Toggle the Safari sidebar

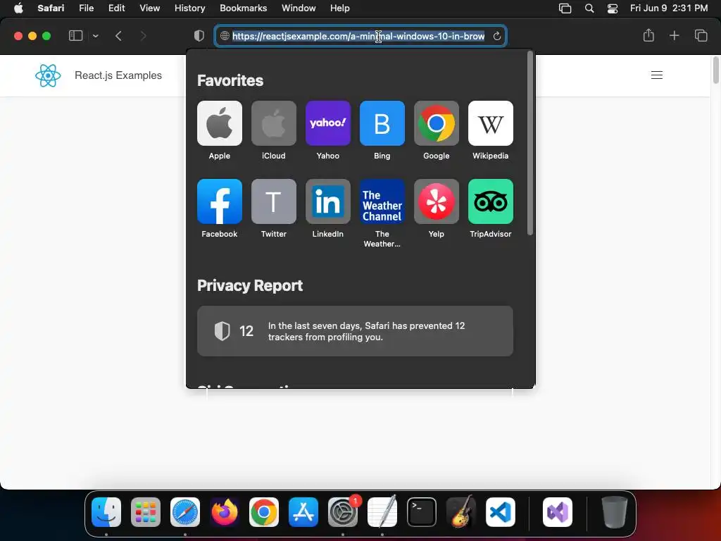coord(75,35)
